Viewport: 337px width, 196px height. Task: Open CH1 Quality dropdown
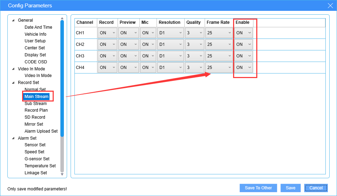(194, 33)
